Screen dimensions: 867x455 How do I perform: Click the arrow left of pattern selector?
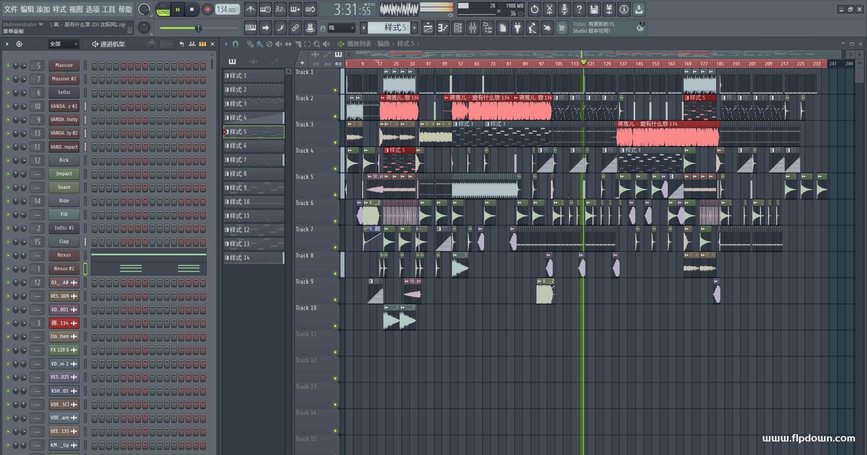tap(364, 28)
